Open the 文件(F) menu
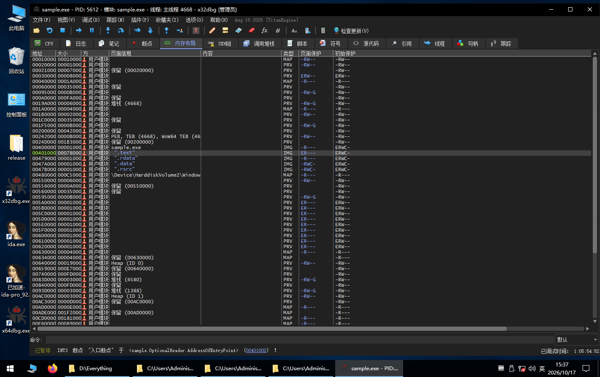The image size is (600, 377). click(x=42, y=20)
